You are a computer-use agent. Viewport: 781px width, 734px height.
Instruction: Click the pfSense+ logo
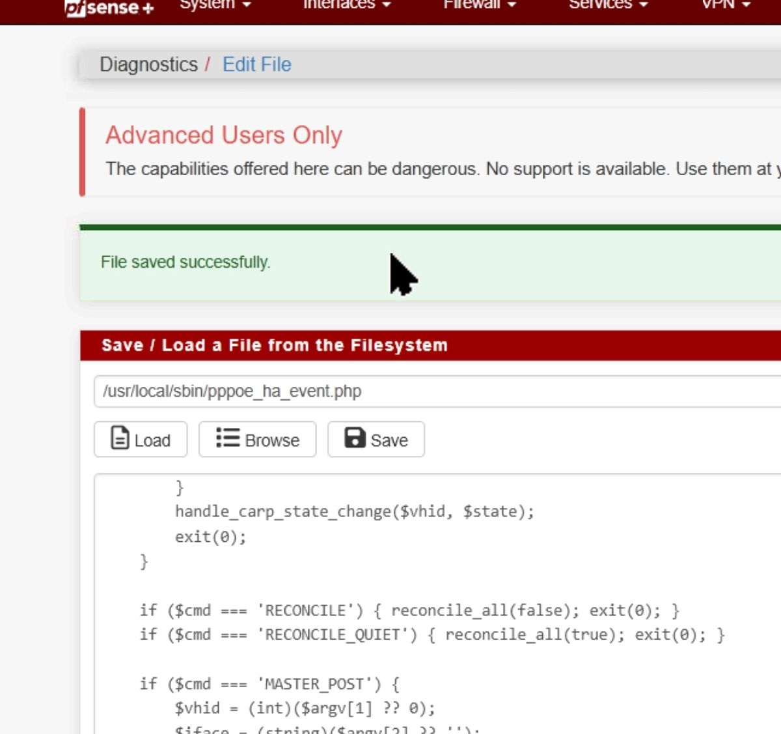[109, 8]
